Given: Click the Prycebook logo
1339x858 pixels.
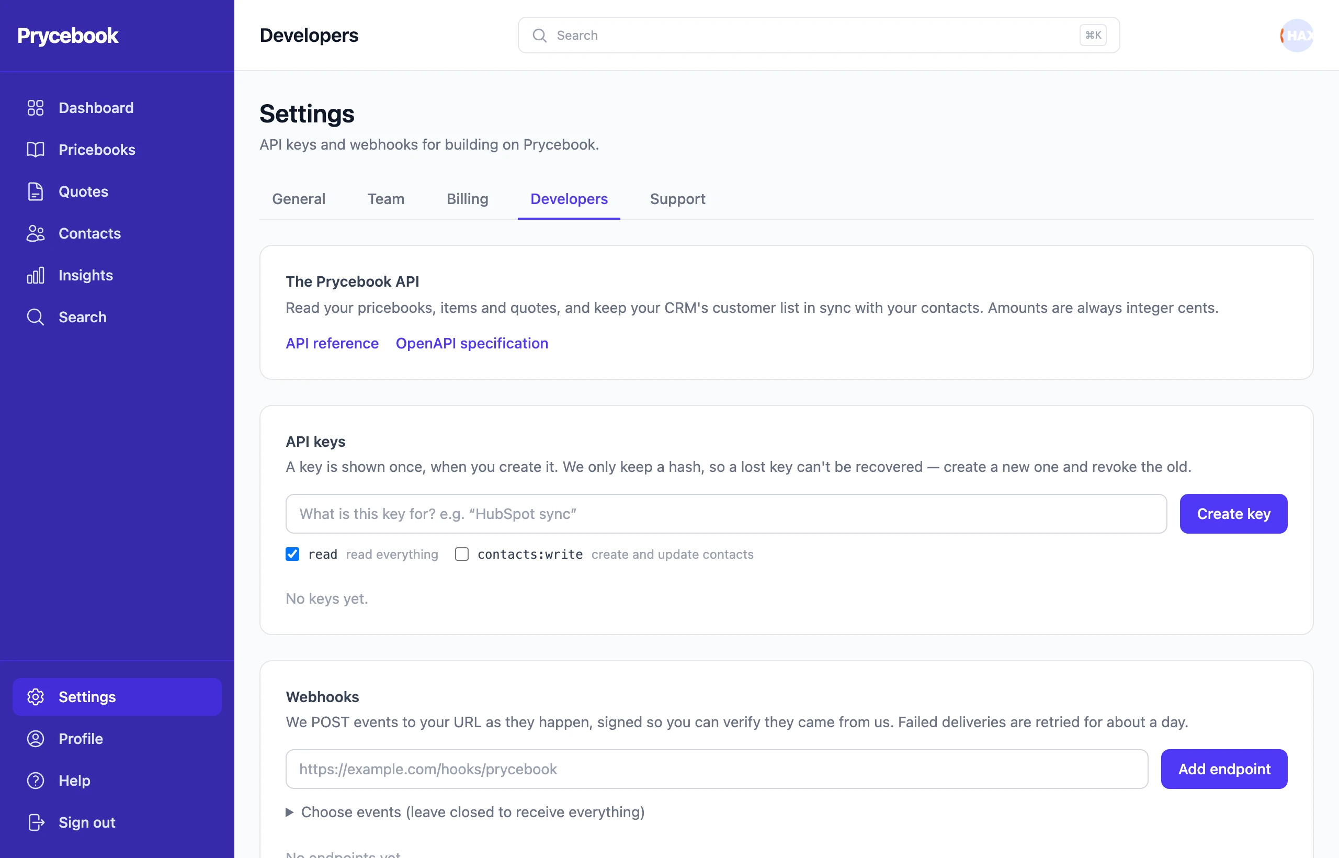Looking at the screenshot, I should point(67,35).
